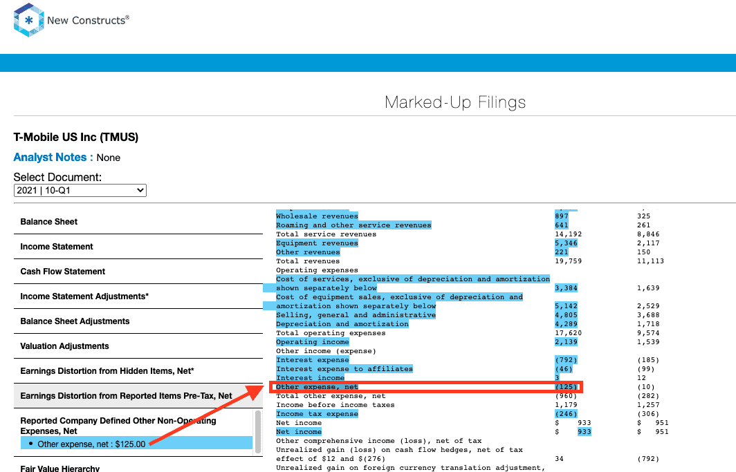The image size is (736, 472).
Task: Click the highlighted Interest expense line
Action: pyautogui.click(x=312, y=360)
